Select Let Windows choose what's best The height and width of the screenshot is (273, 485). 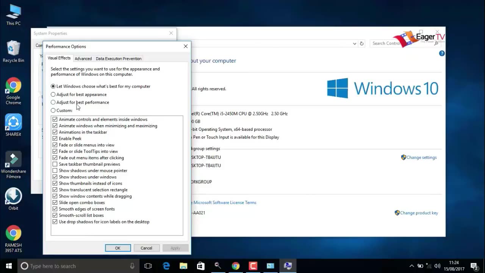click(100, 86)
